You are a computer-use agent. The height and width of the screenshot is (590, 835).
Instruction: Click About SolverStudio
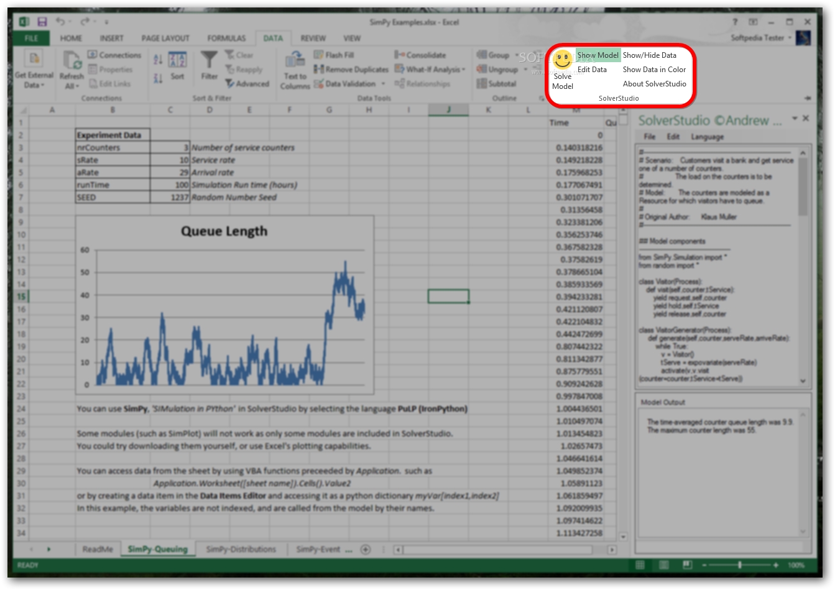point(655,83)
